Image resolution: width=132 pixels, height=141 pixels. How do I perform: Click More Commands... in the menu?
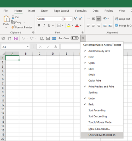102,129
